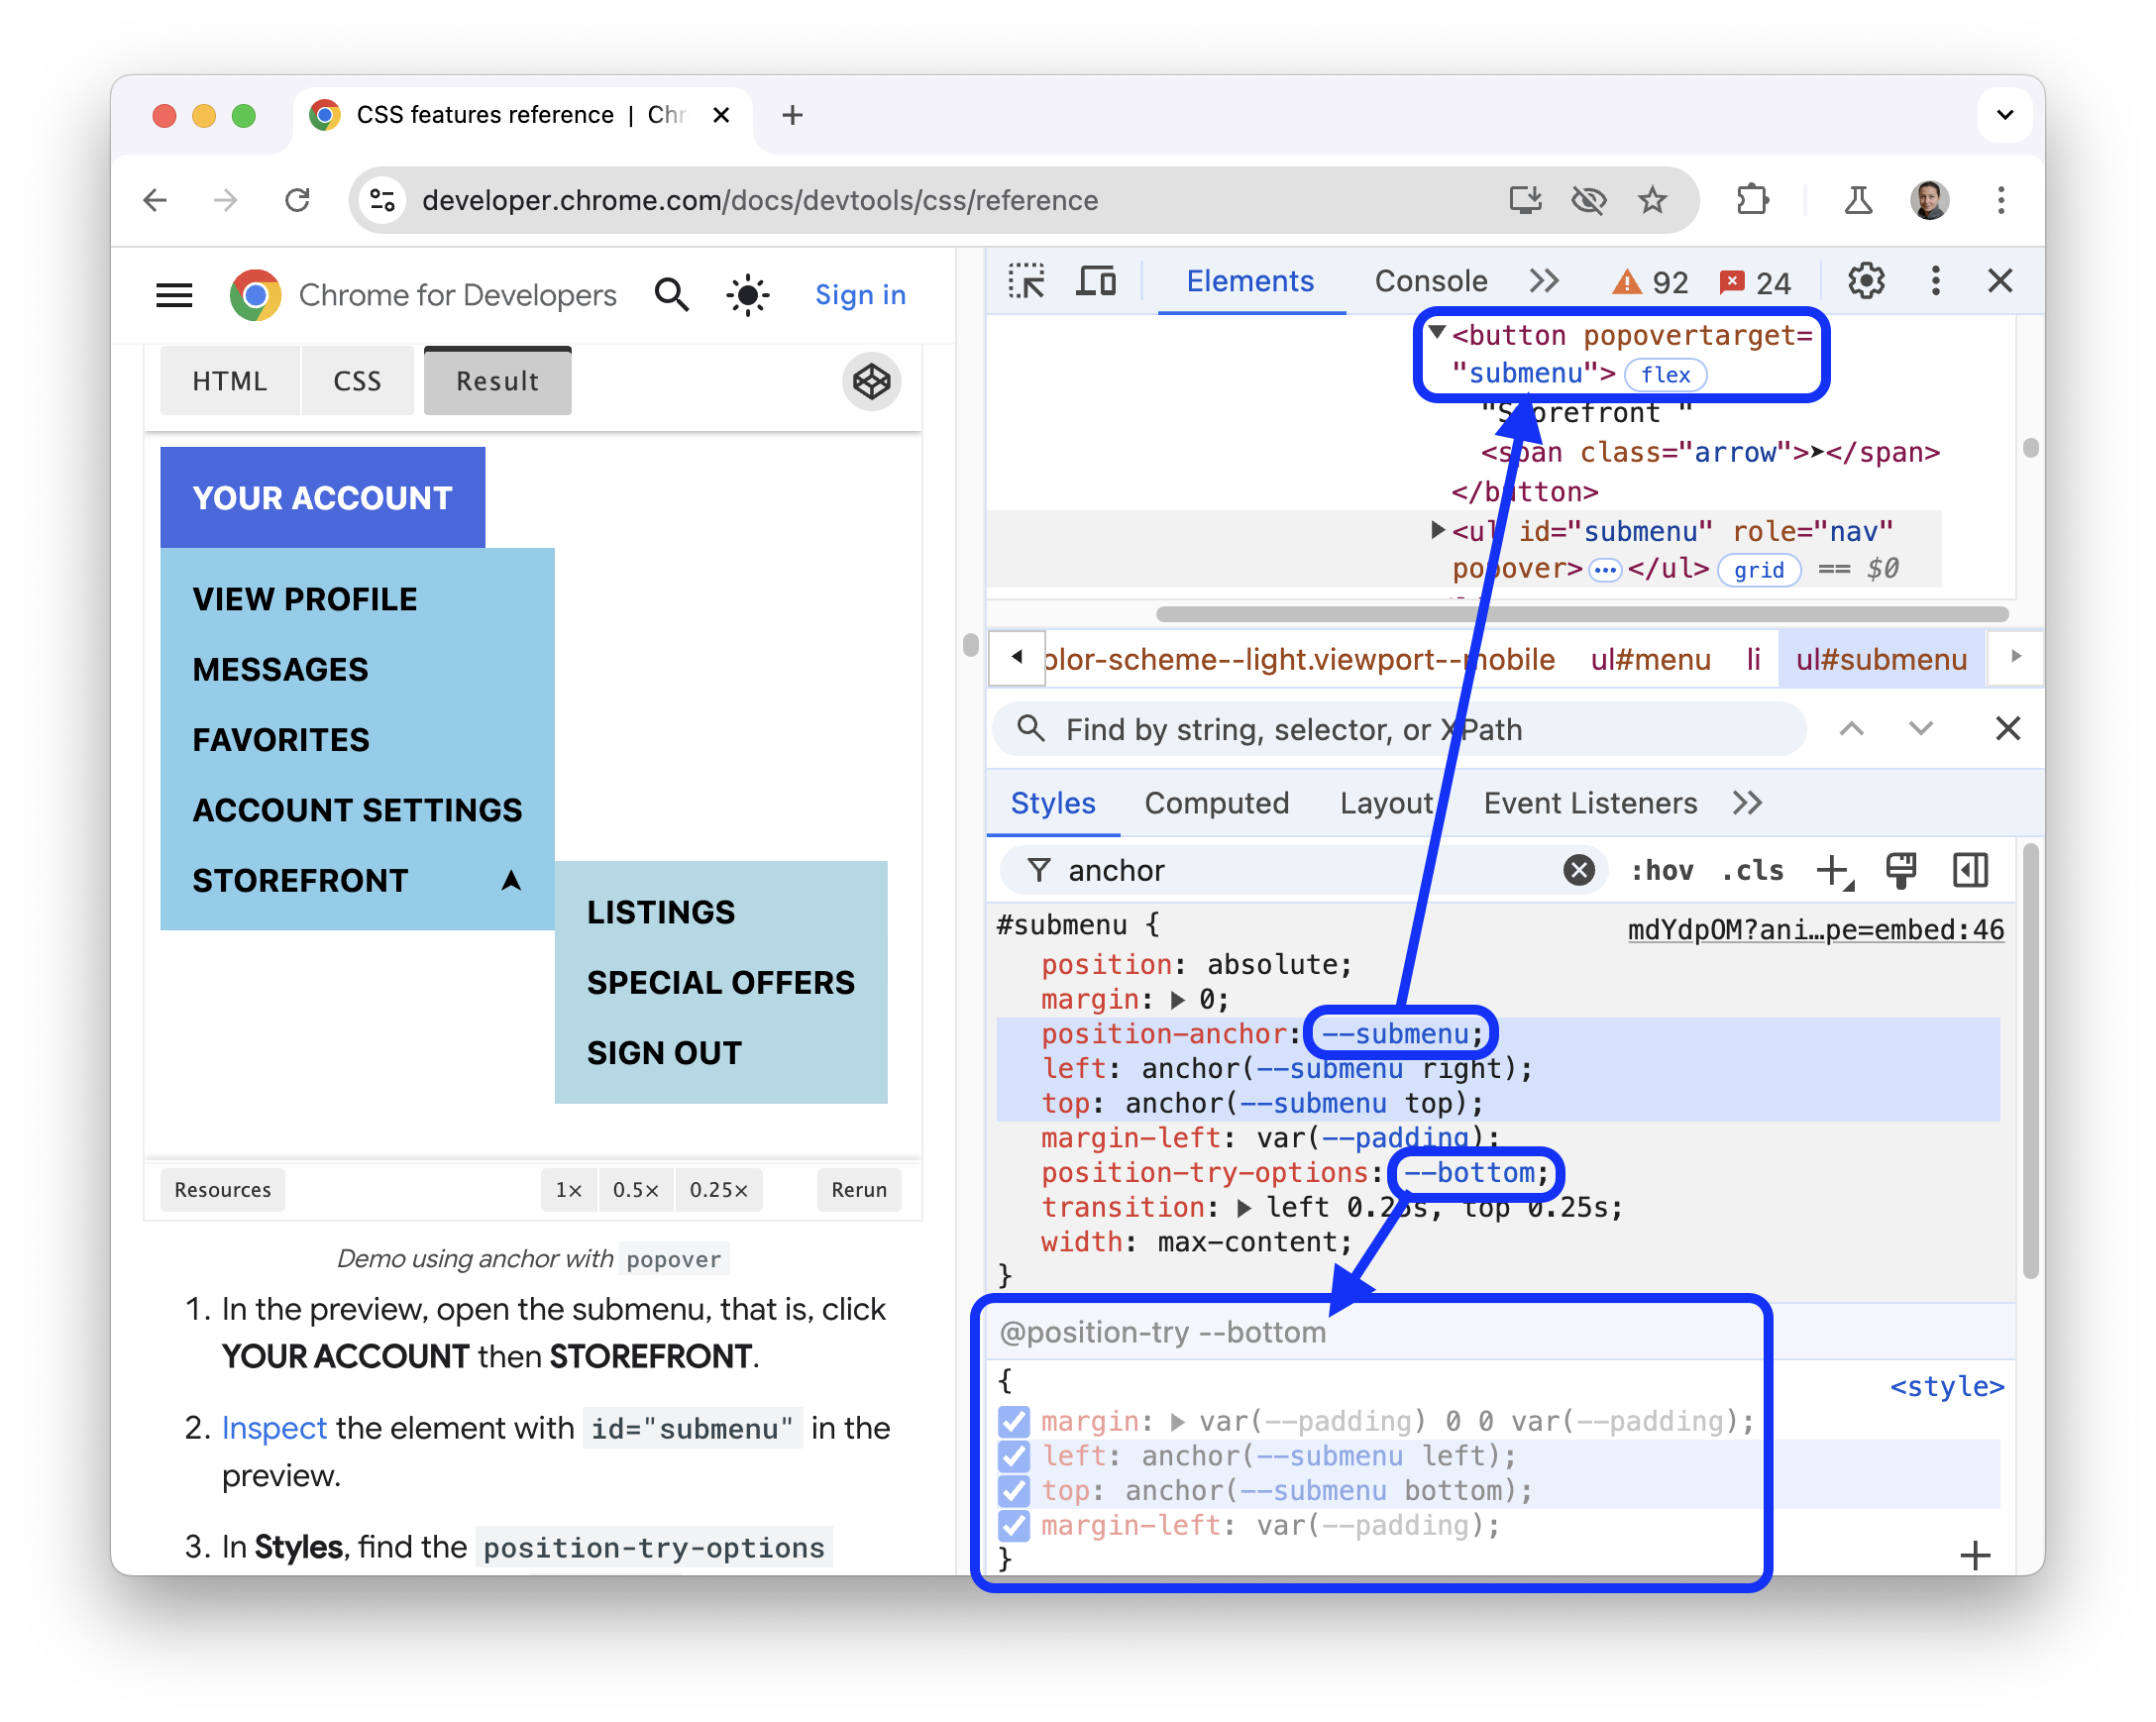
Task: Click the DevTools overflow menu icon
Action: 1933,284
